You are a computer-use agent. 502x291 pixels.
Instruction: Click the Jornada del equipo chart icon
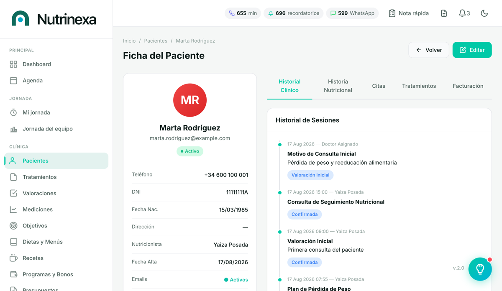point(13,129)
